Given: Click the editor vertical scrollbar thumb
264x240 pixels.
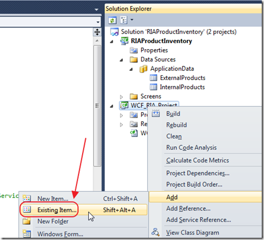Looking at the screenshot, I should click(x=97, y=106).
